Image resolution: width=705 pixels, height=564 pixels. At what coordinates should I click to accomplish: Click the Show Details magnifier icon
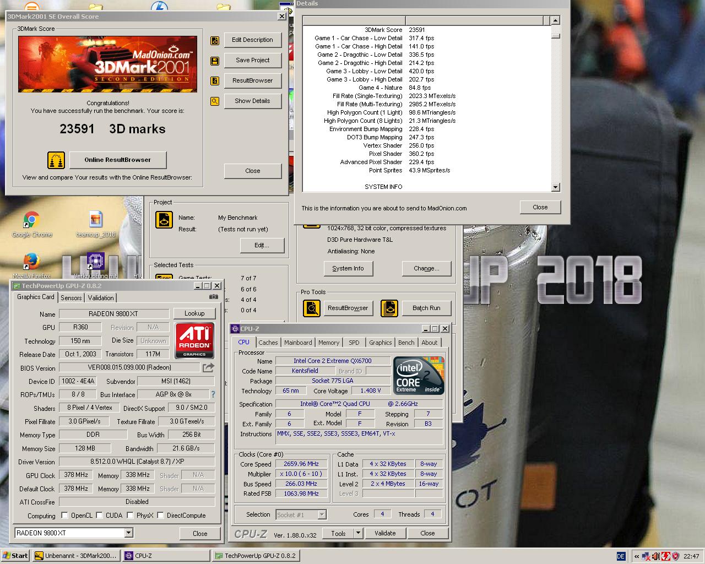pos(215,101)
